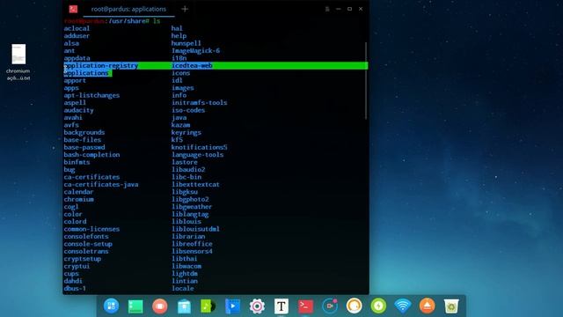The image size is (563, 317).
Task: Click the dbus-1 entry
Action: (75, 289)
